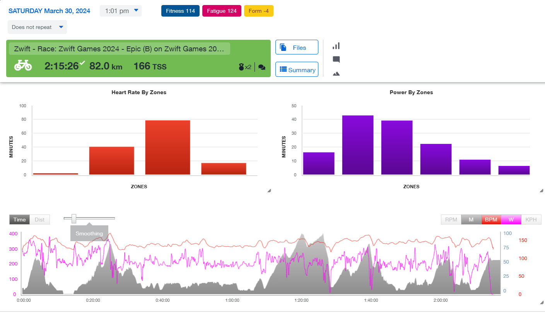Toggle the BPM heart rate series
This screenshot has width=545, height=316.
point(491,220)
